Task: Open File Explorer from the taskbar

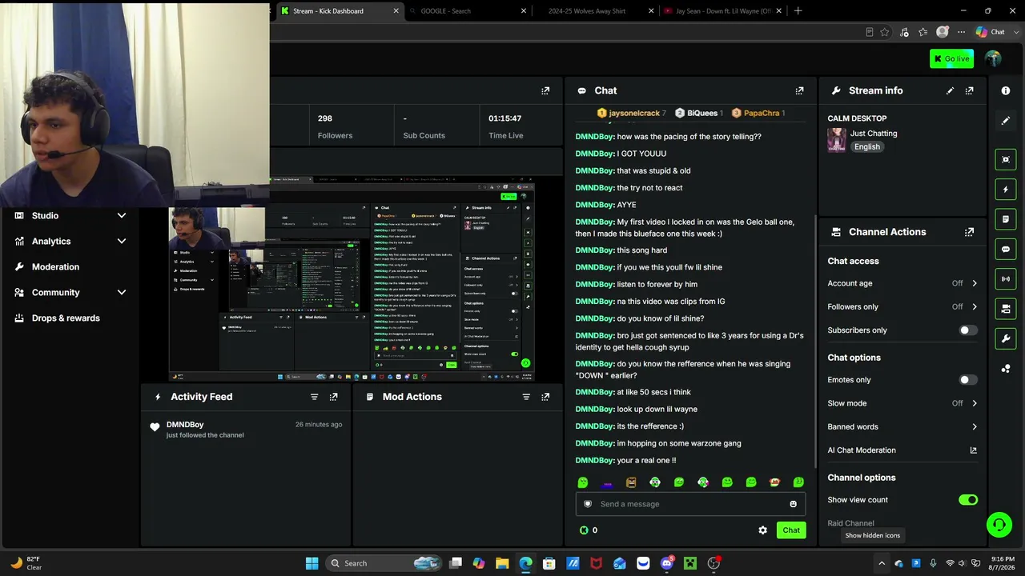Action: coord(502,563)
